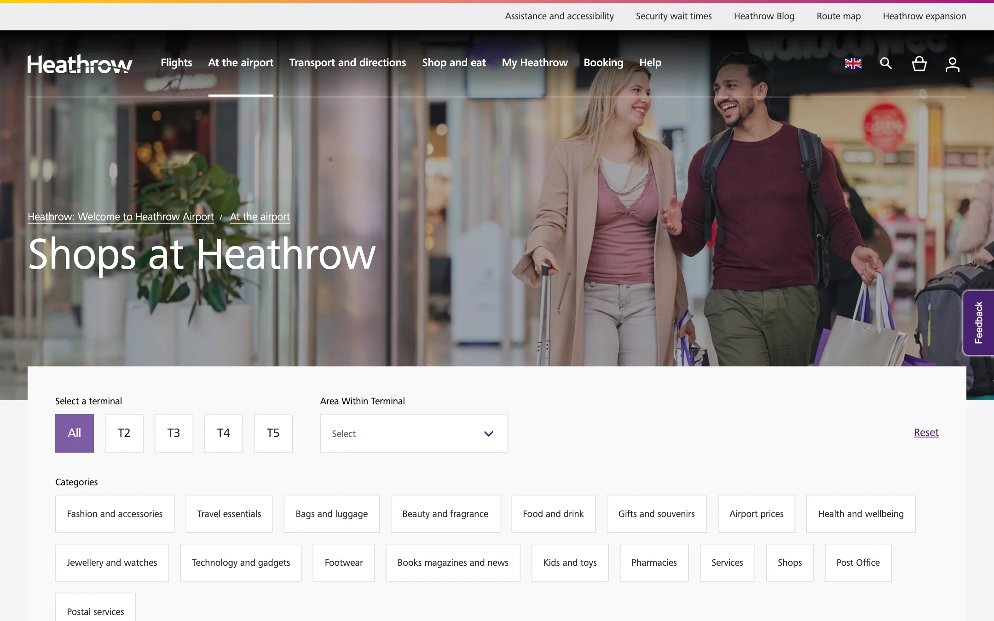Select Airport prices category
This screenshot has height=621, width=994.
[x=757, y=514]
